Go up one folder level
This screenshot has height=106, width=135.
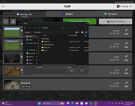35,28
